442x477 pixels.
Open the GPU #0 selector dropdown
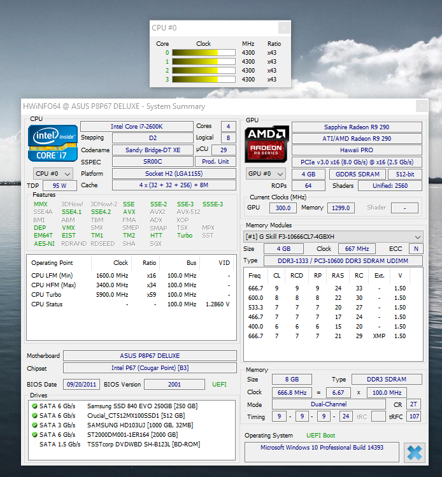click(x=266, y=174)
